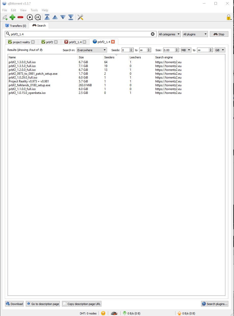Open the Help menu
234x316 pixels.
click(x=45, y=10)
